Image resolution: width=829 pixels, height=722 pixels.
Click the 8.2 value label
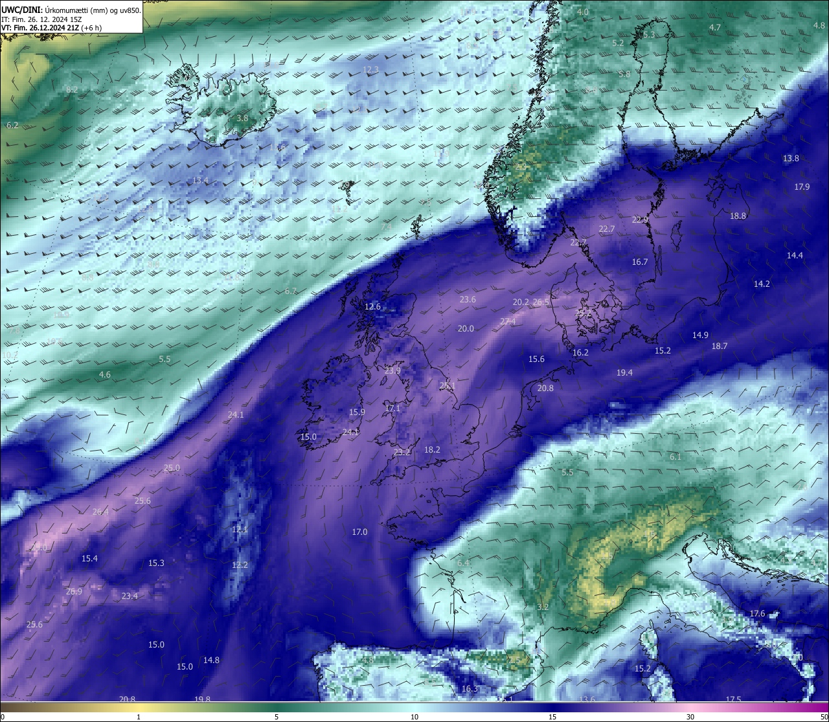pos(72,89)
